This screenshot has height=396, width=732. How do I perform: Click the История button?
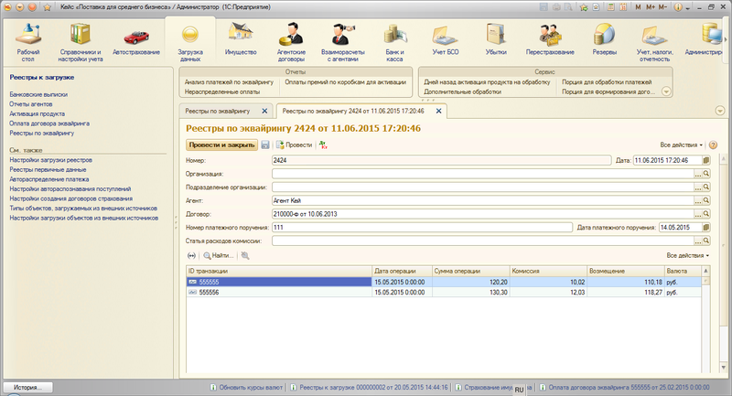tap(27, 388)
